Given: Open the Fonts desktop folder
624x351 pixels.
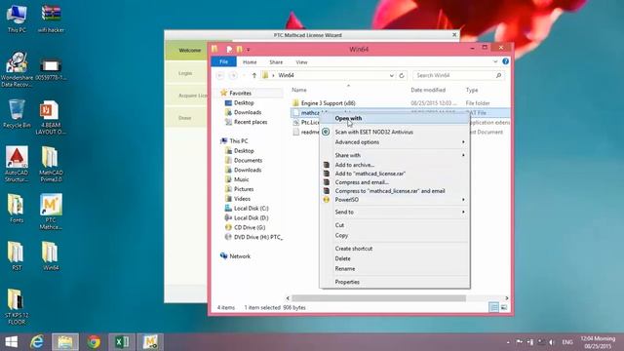Looking at the screenshot, I should (x=17, y=208).
